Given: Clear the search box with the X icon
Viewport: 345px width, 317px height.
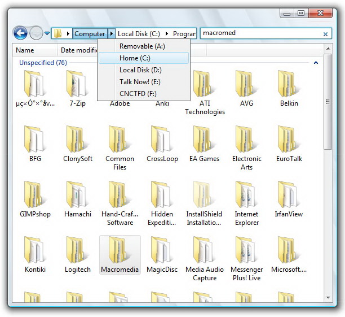Looking at the screenshot, I should pyautogui.click(x=325, y=34).
